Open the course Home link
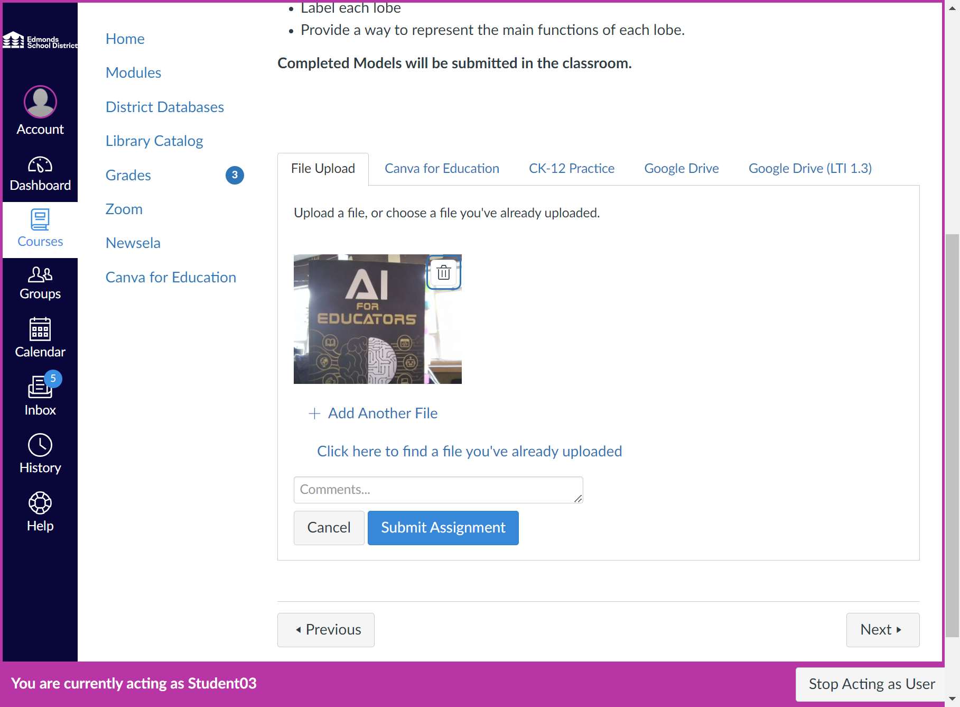This screenshot has height=707, width=960. tap(125, 39)
